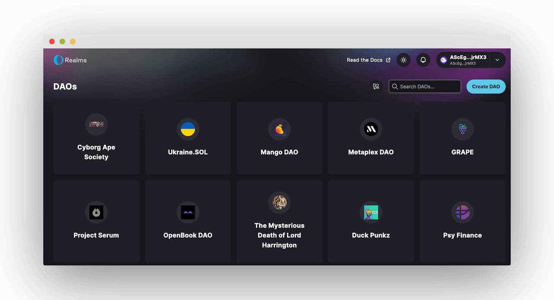
Task: Select the Mango DAO mango icon
Action: 279,129
